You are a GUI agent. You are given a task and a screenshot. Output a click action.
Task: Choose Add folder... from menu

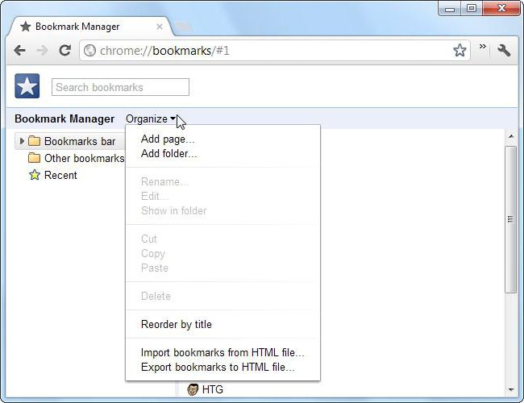[x=168, y=154]
